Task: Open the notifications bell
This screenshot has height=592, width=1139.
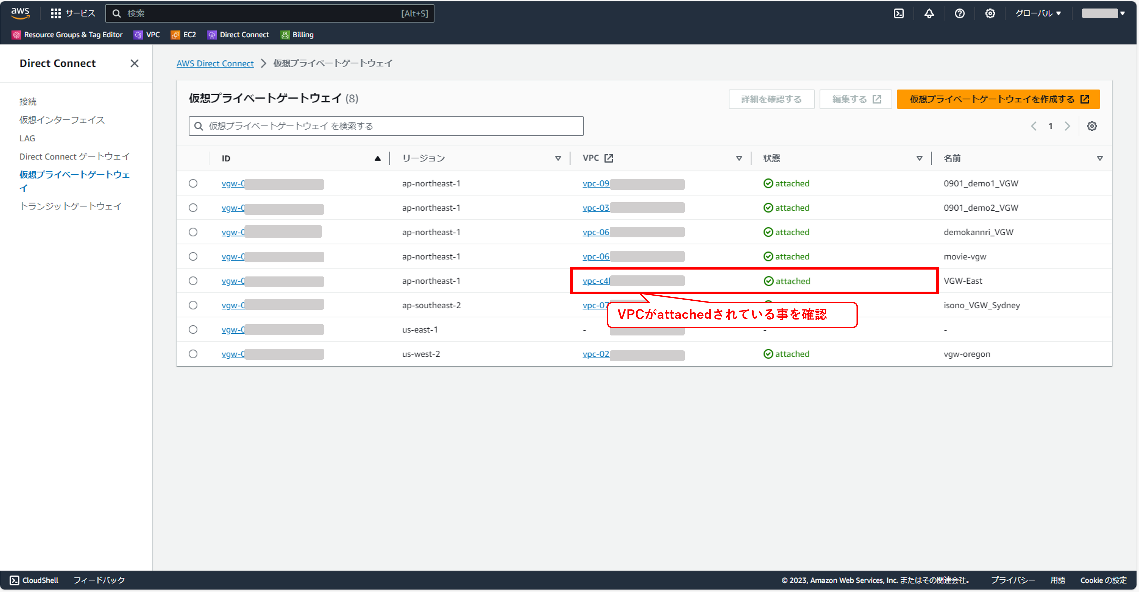Action: 929,13
